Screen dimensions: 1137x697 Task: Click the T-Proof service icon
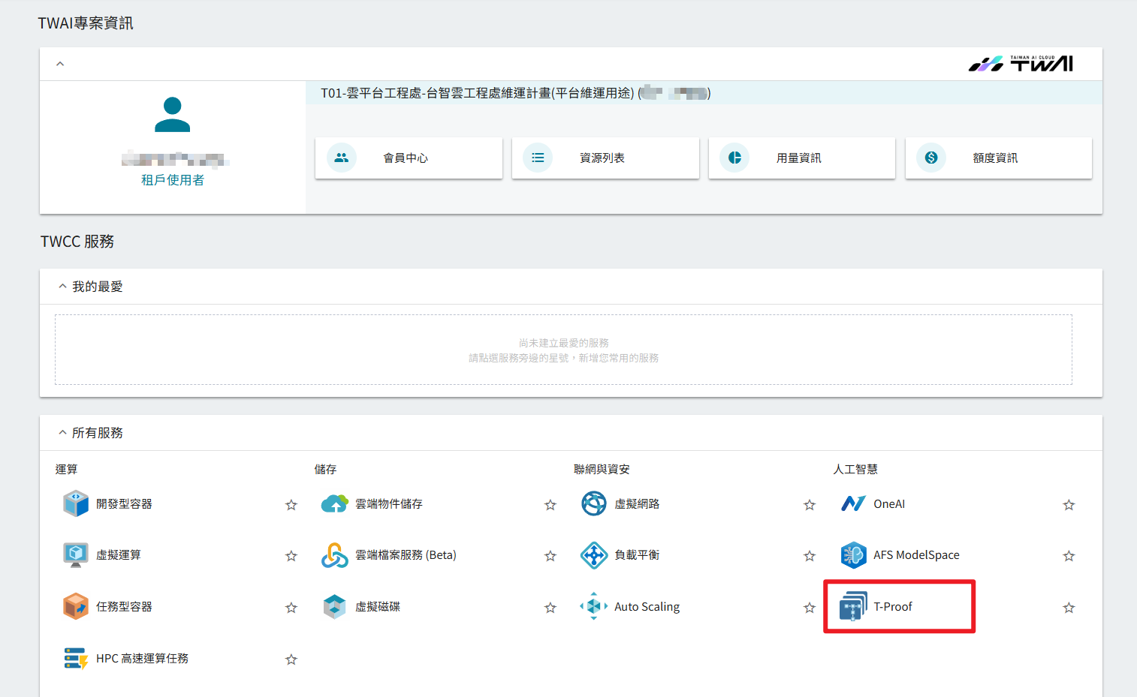point(853,606)
